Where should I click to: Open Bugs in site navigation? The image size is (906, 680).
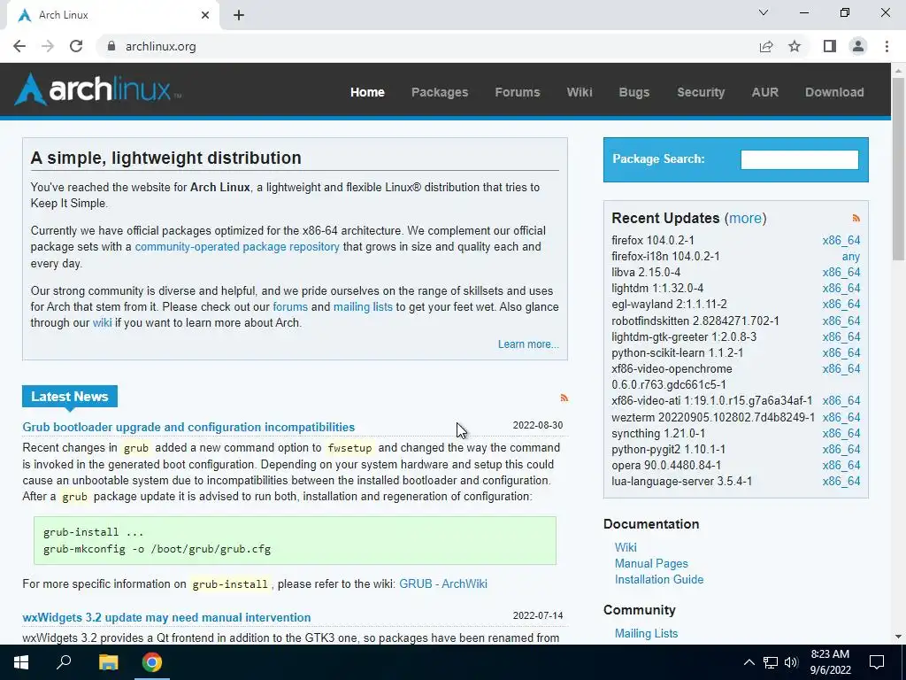pyautogui.click(x=634, y=92)
